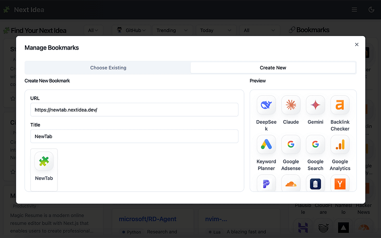Screen dimensions: 381x238
Task: Switch to the Choose Existing tab
Action: pos(108,68)
